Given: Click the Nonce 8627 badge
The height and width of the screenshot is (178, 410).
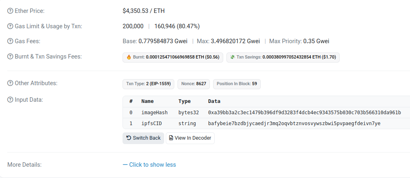Looking at the screenshot, I should (194, 84).
